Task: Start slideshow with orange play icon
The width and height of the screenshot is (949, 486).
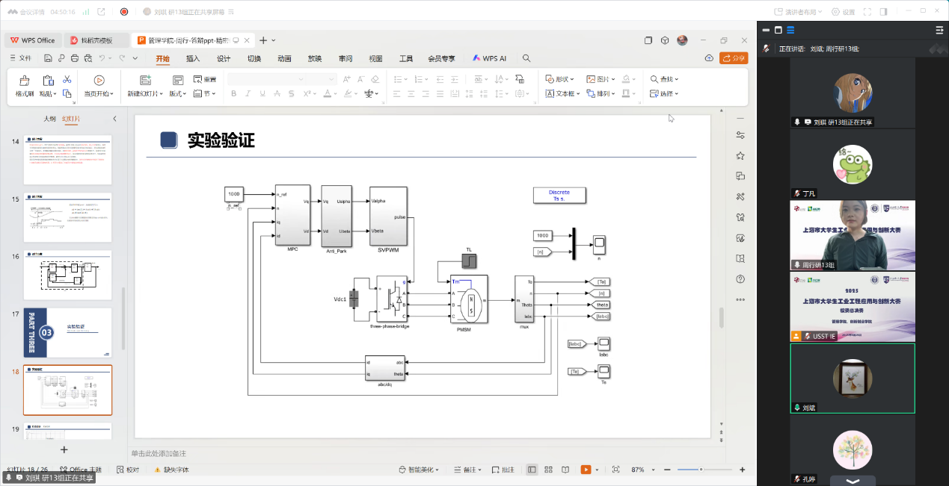Action: [x=586, y=470]
